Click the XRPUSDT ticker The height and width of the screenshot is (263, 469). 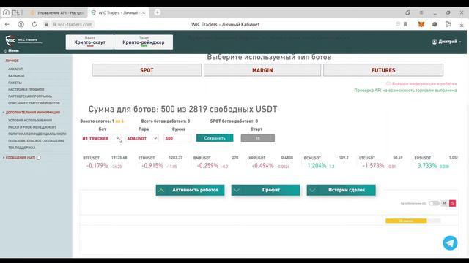270,163
